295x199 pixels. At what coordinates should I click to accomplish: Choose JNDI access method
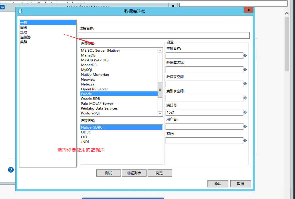(x=121, y=142)
